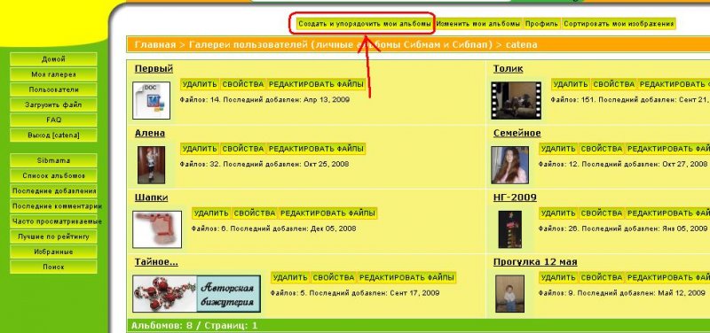This screenshot has height=333, width=710.
Task: Click Создать и упорядочить мои альбомы
Action: point(365,24)
